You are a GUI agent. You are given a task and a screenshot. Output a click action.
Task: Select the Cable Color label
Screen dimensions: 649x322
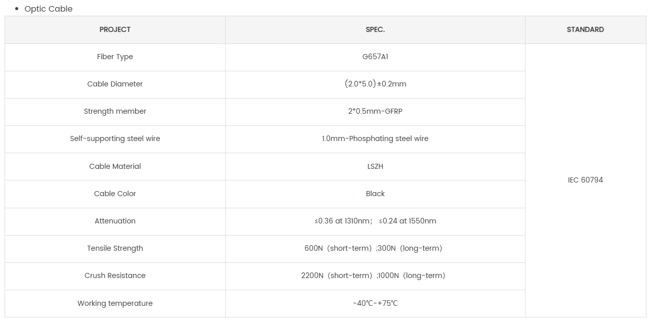[x=115, y=194]
